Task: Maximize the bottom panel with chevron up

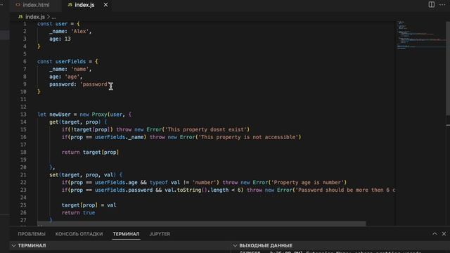Action: [x=435, y=234]
